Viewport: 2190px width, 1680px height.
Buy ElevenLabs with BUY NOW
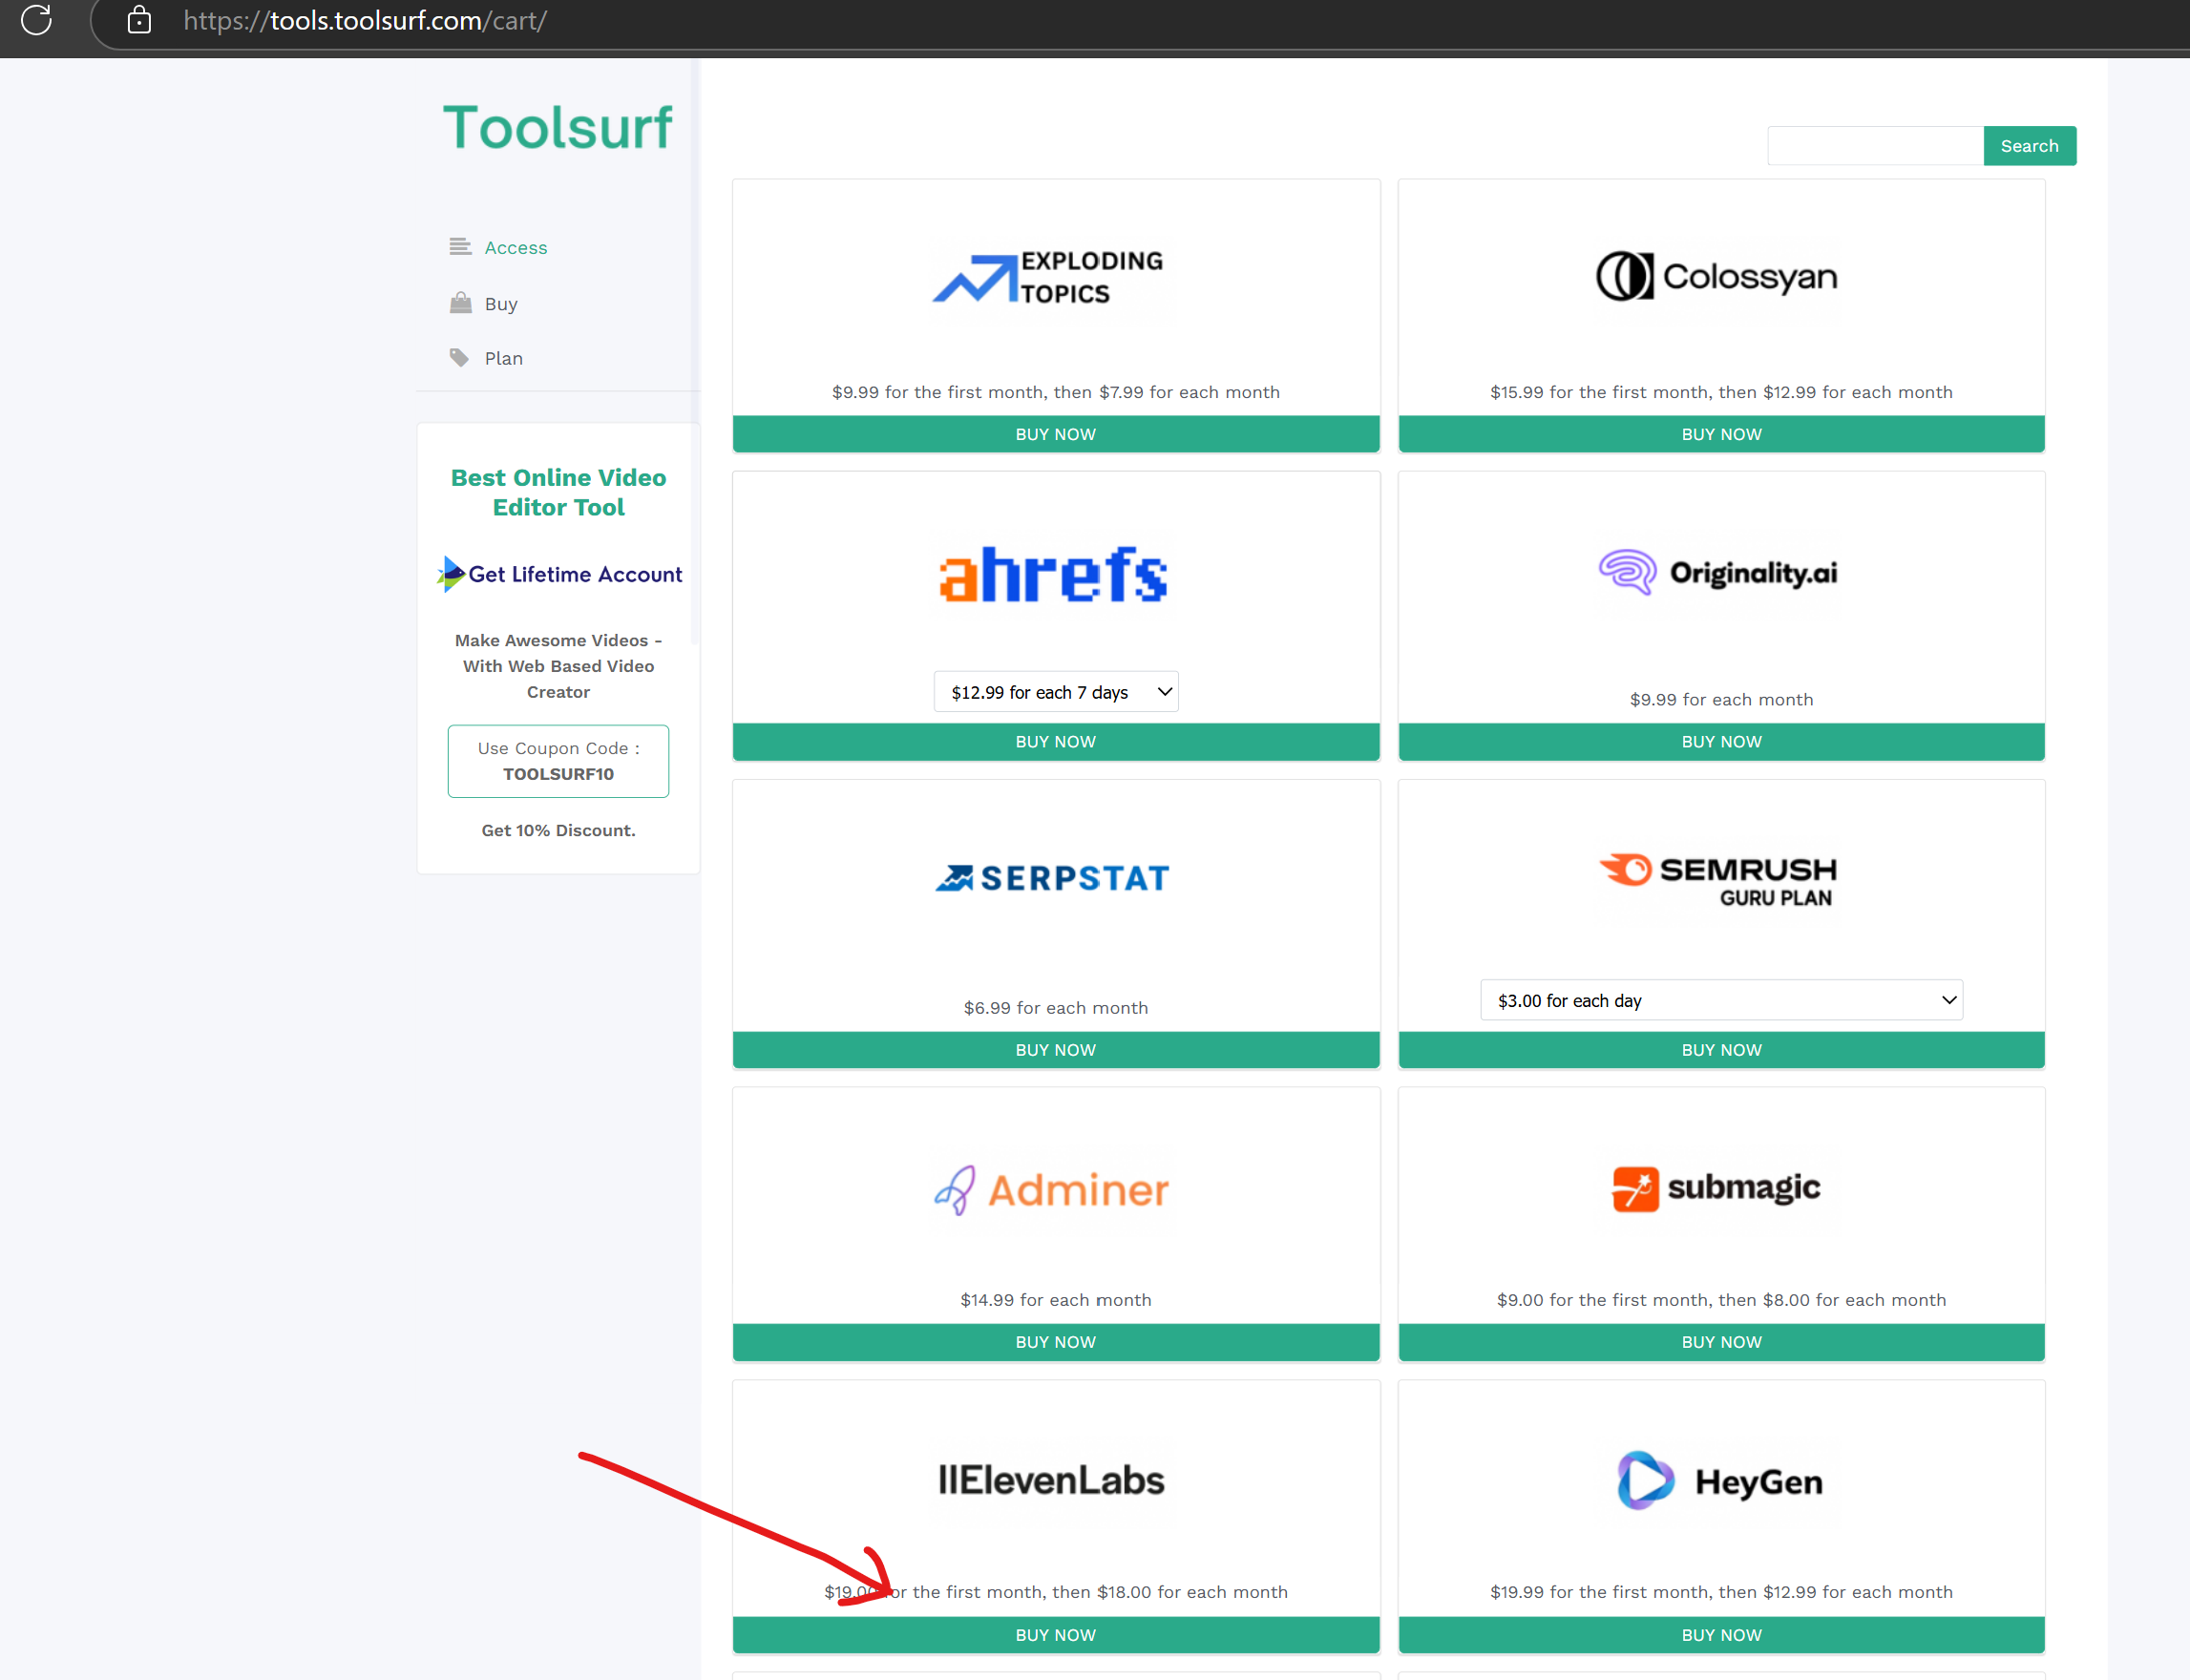1056,1635
